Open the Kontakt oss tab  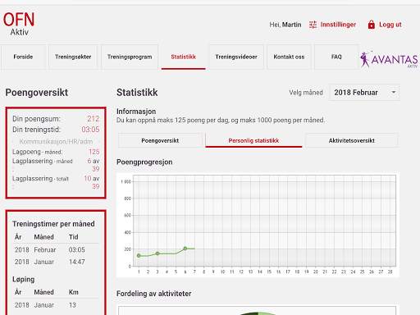[x=289, y=57]
